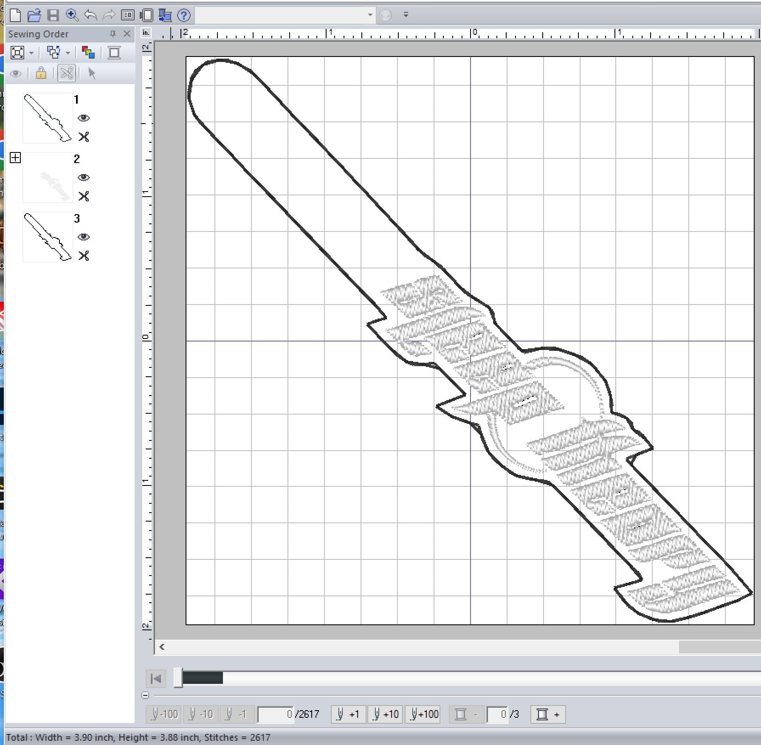Click the overlapping color squares icon in Sewing Order
Image resolution: width=761 pixels, height=745 pixels.
coord(88,53)
